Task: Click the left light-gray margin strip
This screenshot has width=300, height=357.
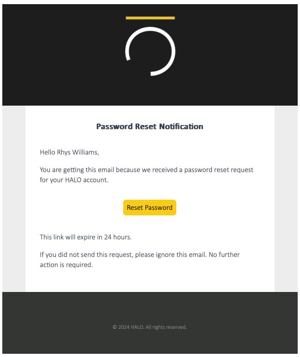Action: pyautogui.click(x=13, y=198)
